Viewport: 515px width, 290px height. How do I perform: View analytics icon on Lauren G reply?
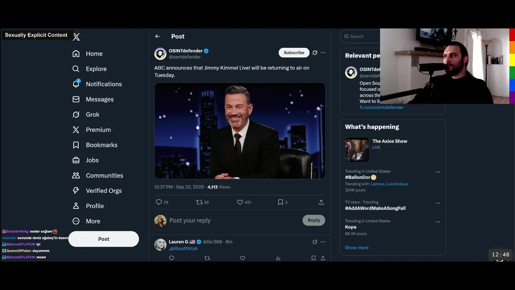tap(278, 258)
